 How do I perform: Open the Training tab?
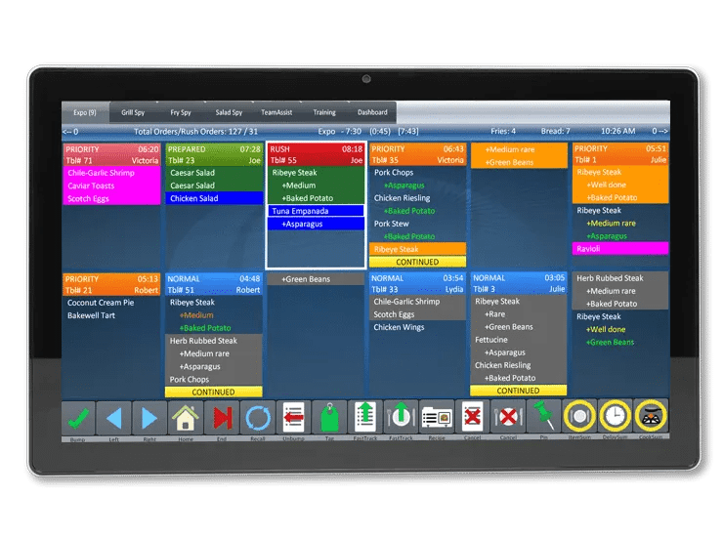324,112
